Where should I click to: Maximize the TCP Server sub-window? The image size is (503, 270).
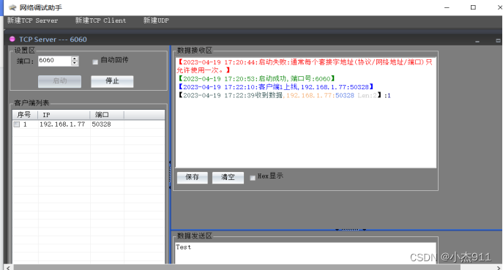[x=498, y=41]
